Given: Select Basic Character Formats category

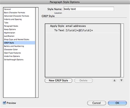Looking at the screenshot, I should click(15, 13).
